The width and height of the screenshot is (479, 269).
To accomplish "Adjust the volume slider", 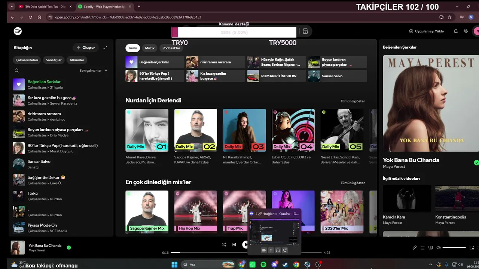I will (454, 248).
